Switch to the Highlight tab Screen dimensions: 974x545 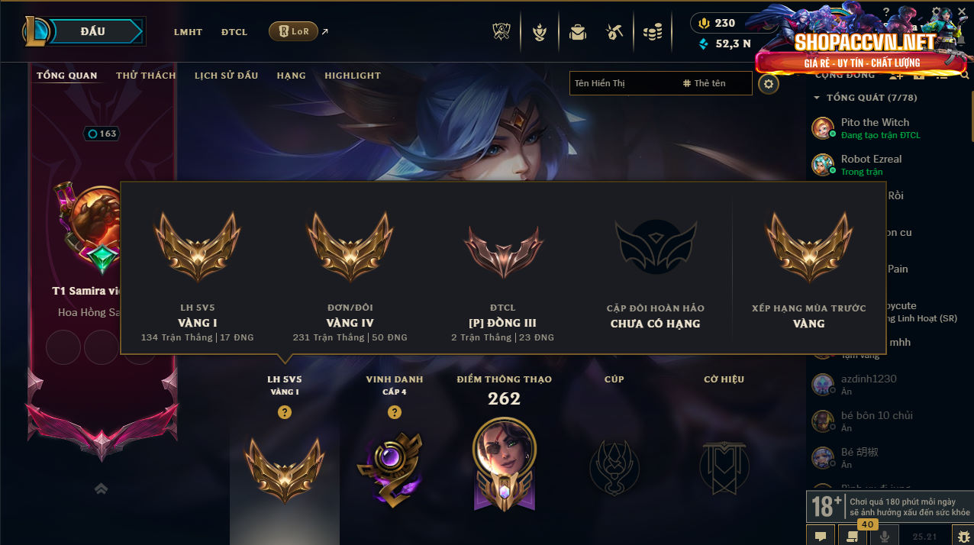click(353, 76)
